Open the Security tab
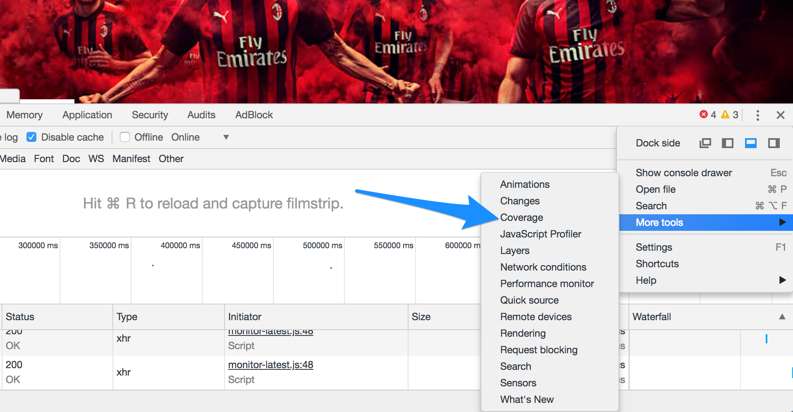The image size is (793, 412). (150, 115)
